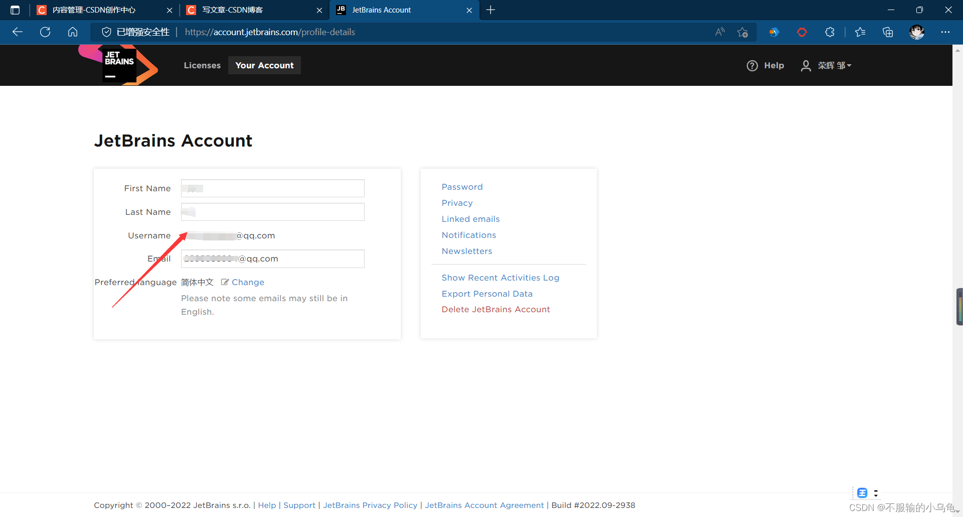Click the Help question mark icon

tap(752, 66)
